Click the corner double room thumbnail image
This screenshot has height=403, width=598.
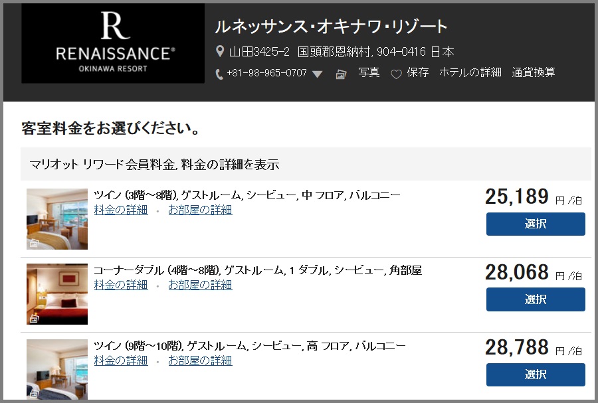(57, 294)
